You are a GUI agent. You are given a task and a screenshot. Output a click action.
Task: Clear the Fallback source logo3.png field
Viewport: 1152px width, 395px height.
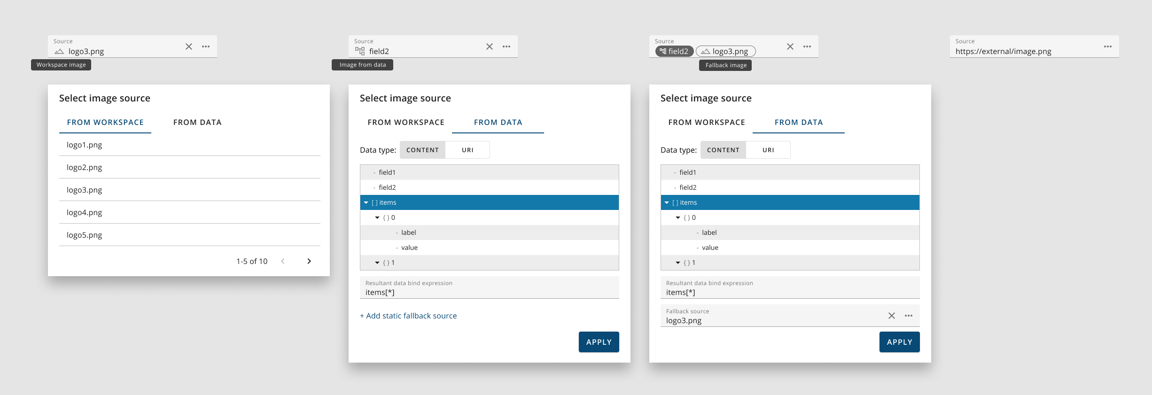[891, 316]
